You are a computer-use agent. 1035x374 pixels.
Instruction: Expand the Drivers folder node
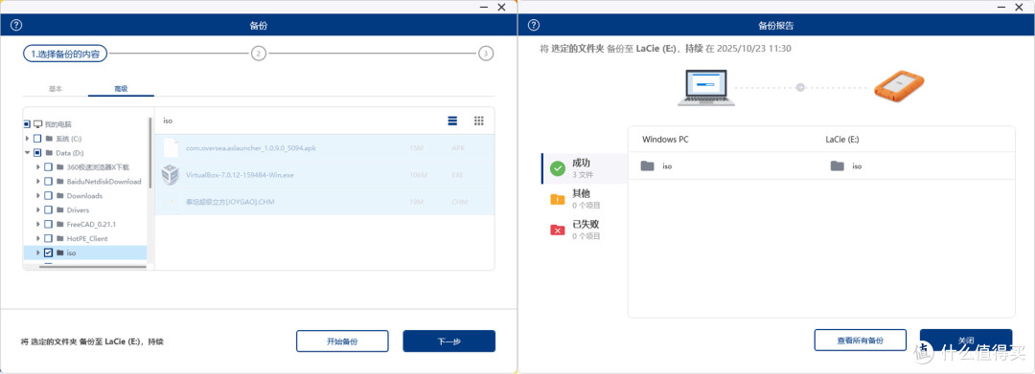(x=37, y=210)
